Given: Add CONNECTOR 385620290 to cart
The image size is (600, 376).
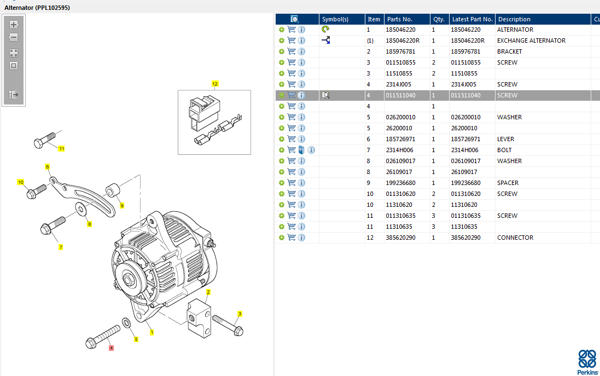Looking at the screenshot, I should pos(292,238).
